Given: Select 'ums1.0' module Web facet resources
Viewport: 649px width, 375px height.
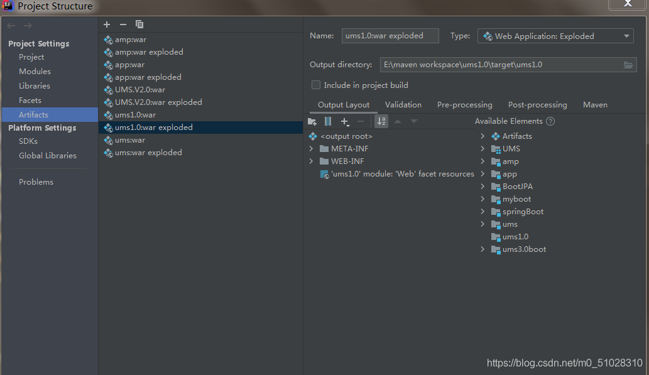Looking at the screenshot, I should (402, 174).
